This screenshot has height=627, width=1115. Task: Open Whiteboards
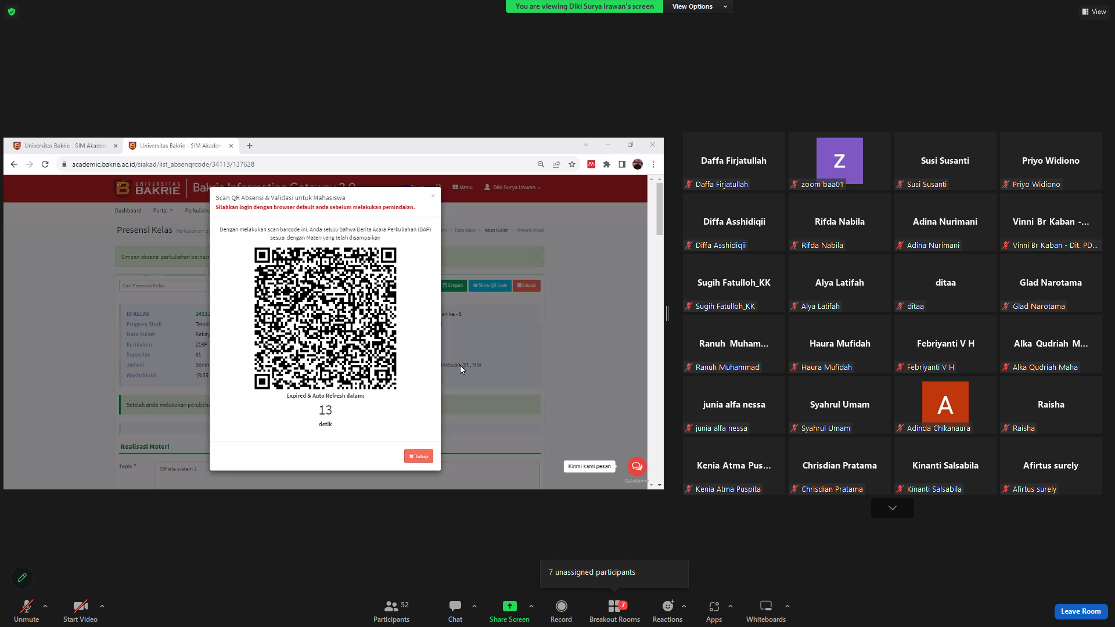(766, 611)
